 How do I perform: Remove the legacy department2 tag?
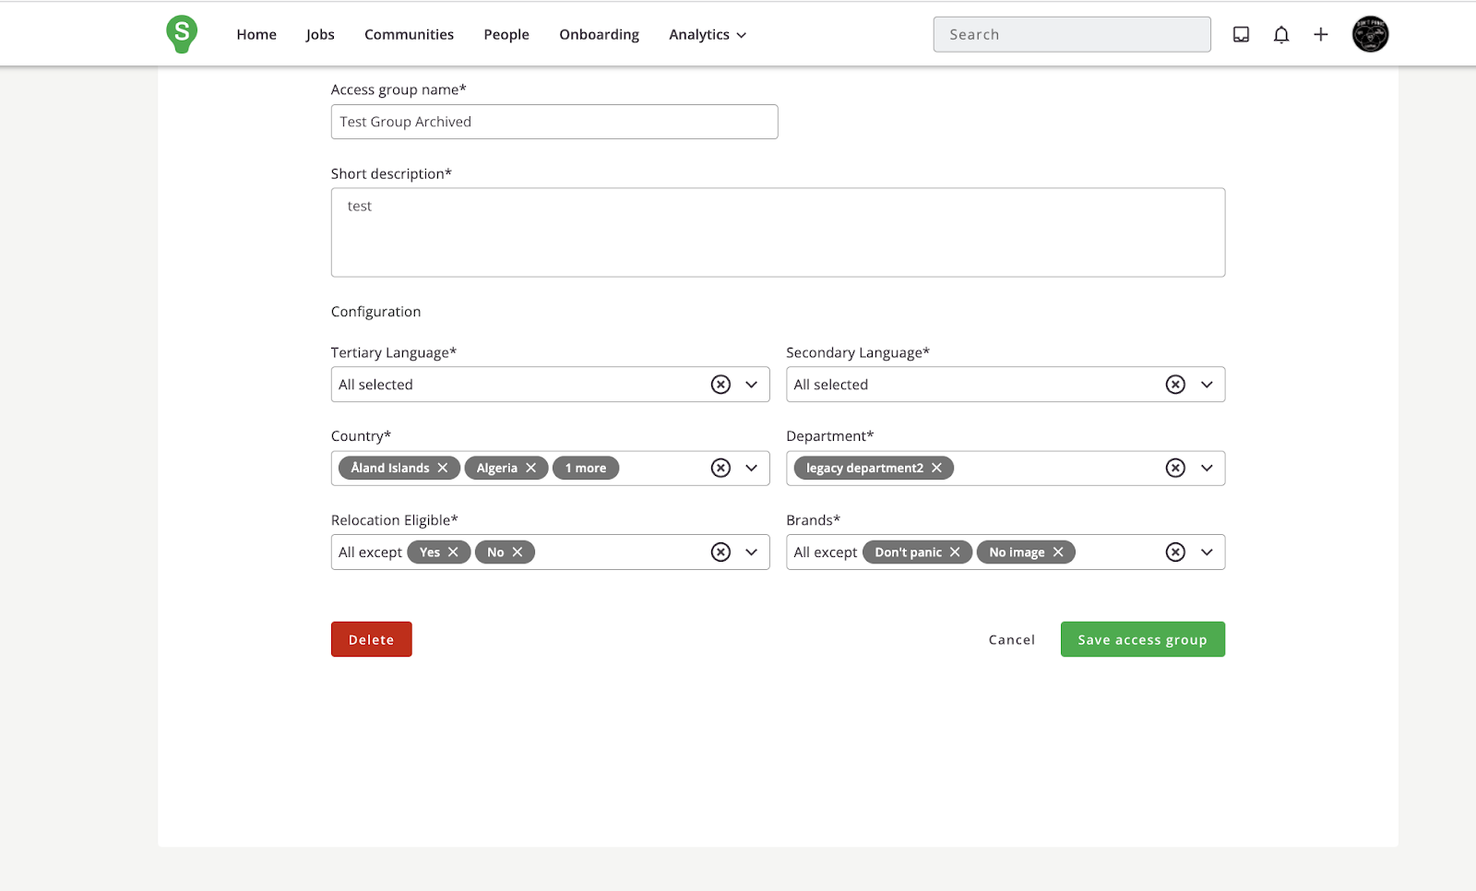936,469
